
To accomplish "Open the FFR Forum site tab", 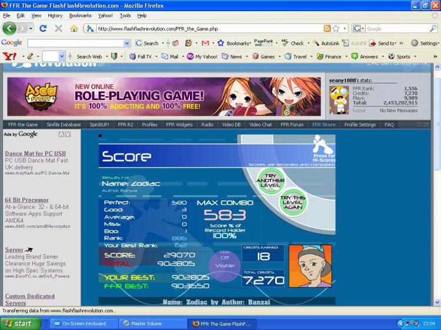I will tap(292, 124).
